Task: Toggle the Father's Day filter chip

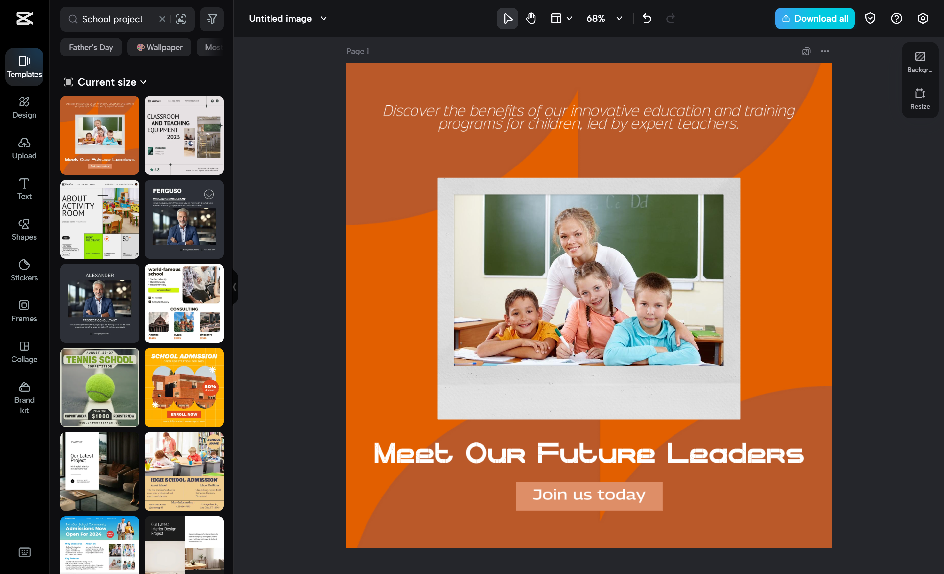Action: (x=91, y=47)
